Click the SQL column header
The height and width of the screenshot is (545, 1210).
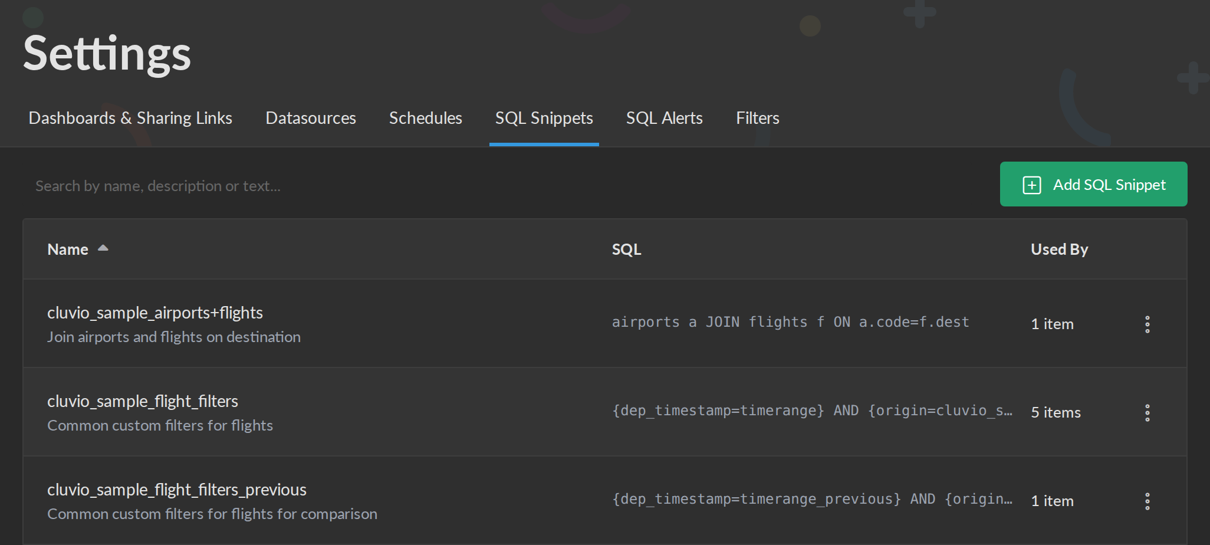(626, 249)
